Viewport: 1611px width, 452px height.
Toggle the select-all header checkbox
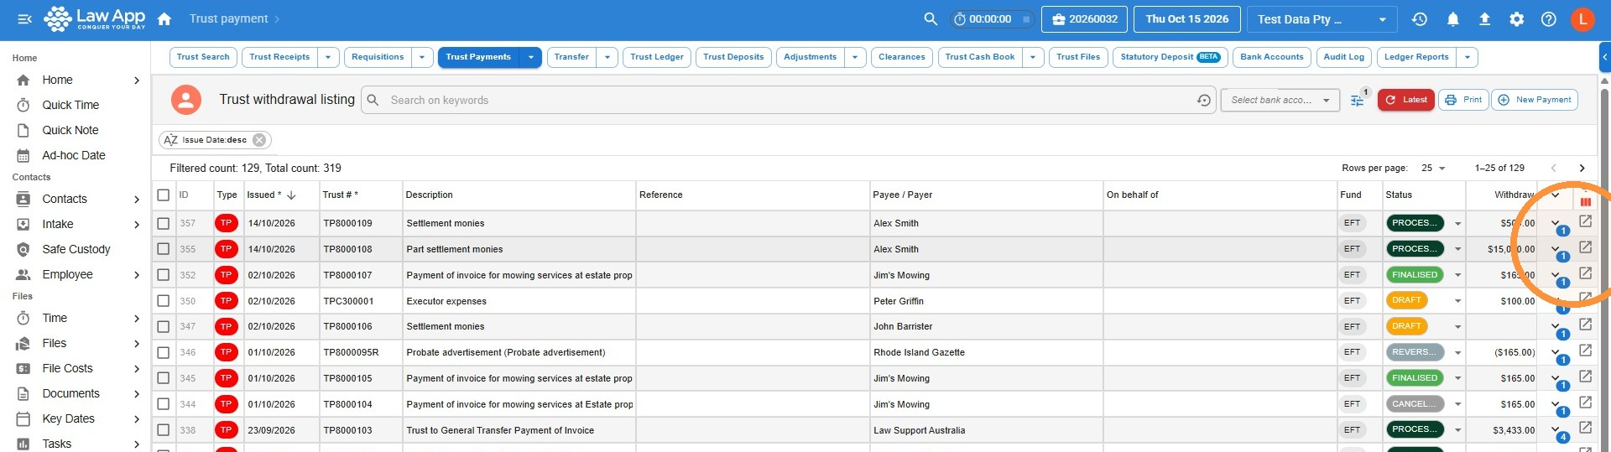point(164,195)
